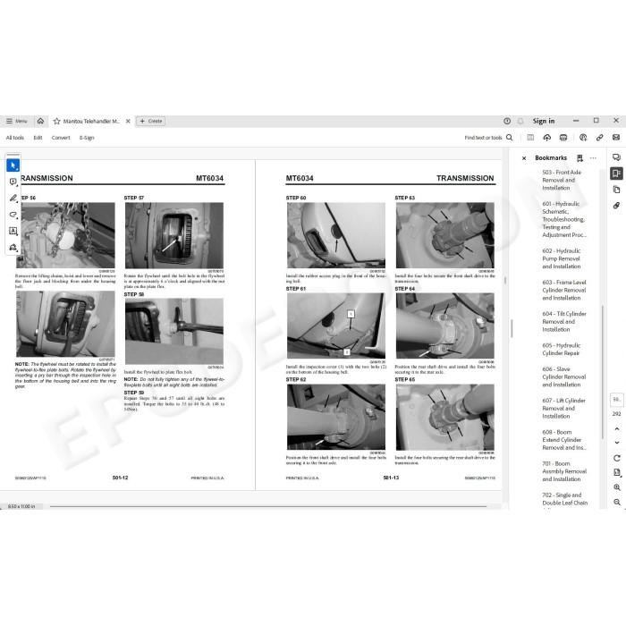
Task: Open bookmark 701 - Boom Assembly Removal
Action: (564, 471)
